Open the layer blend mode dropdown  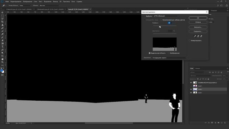pos(200,76)
